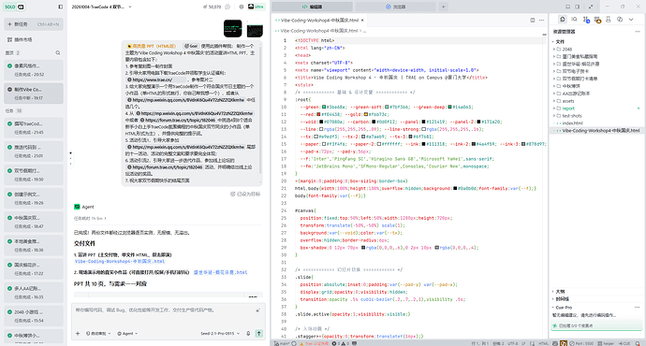Open the Agent selector dropdown
646x346 pixels.
127,333
